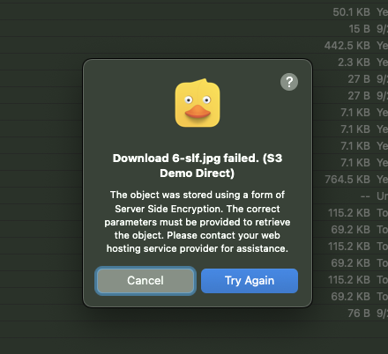
Task: Select the 50.1 KB file size entry
Action: click(x=351, y=12)
